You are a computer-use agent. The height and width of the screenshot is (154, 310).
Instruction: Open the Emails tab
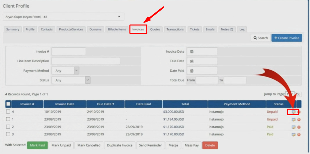pos(210,29)
